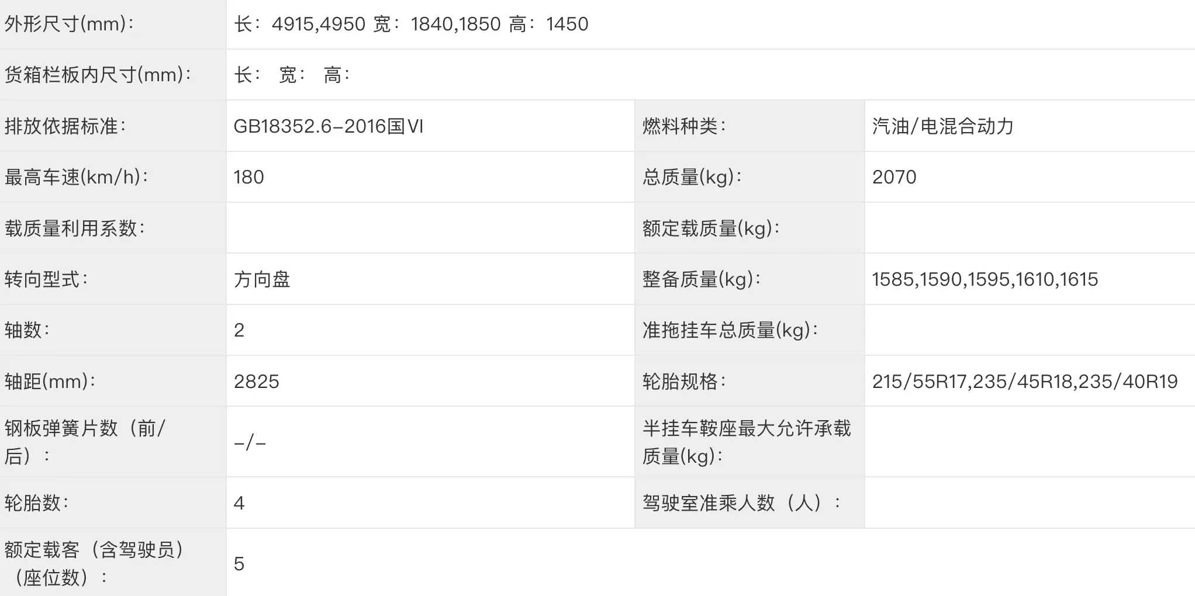Click the 燃料种类 label cell

pyautogui.click(x=750, y=126)
